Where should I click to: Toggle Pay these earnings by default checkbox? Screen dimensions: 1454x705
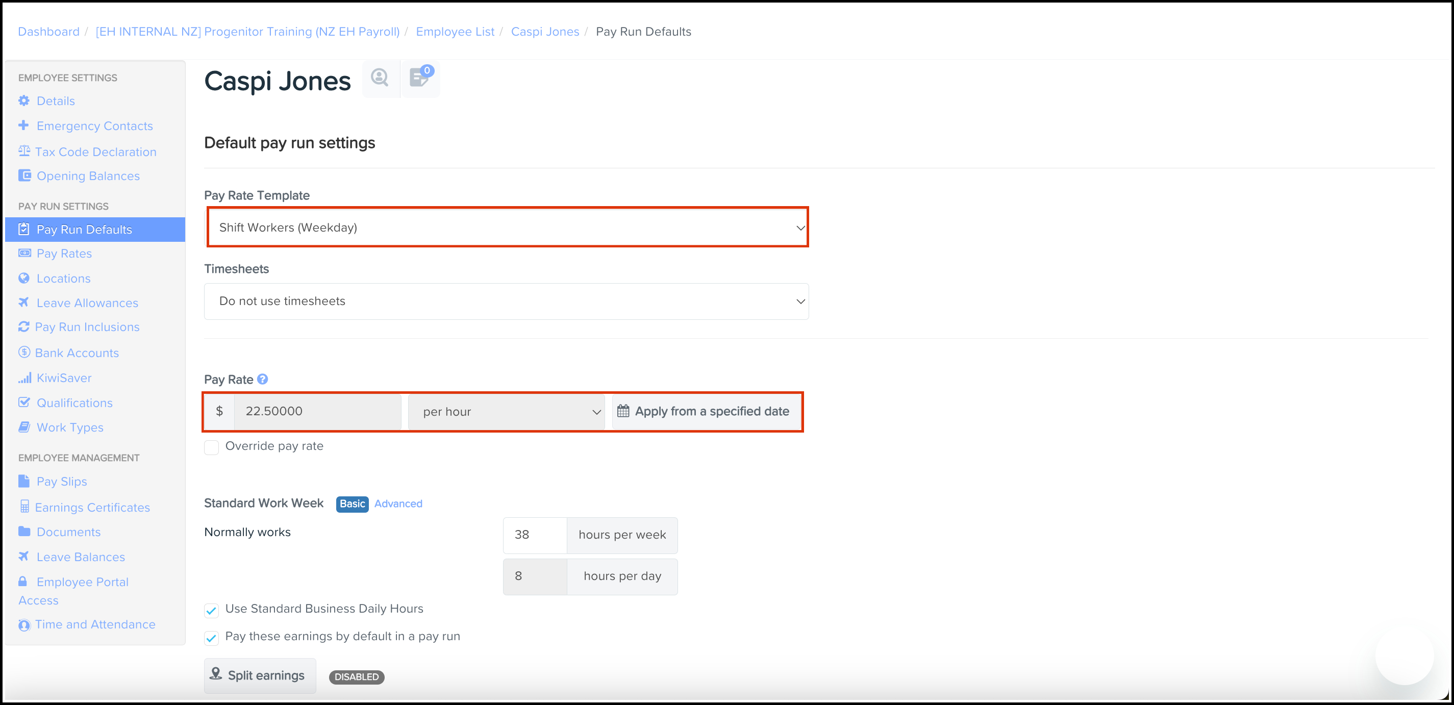tap(212, 638)
